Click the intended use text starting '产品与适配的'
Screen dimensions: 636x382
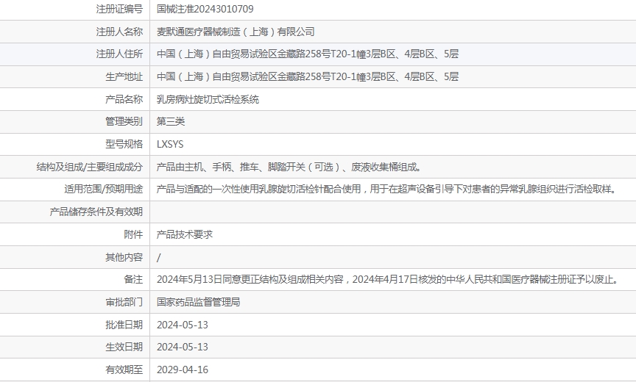pos(387,189)
